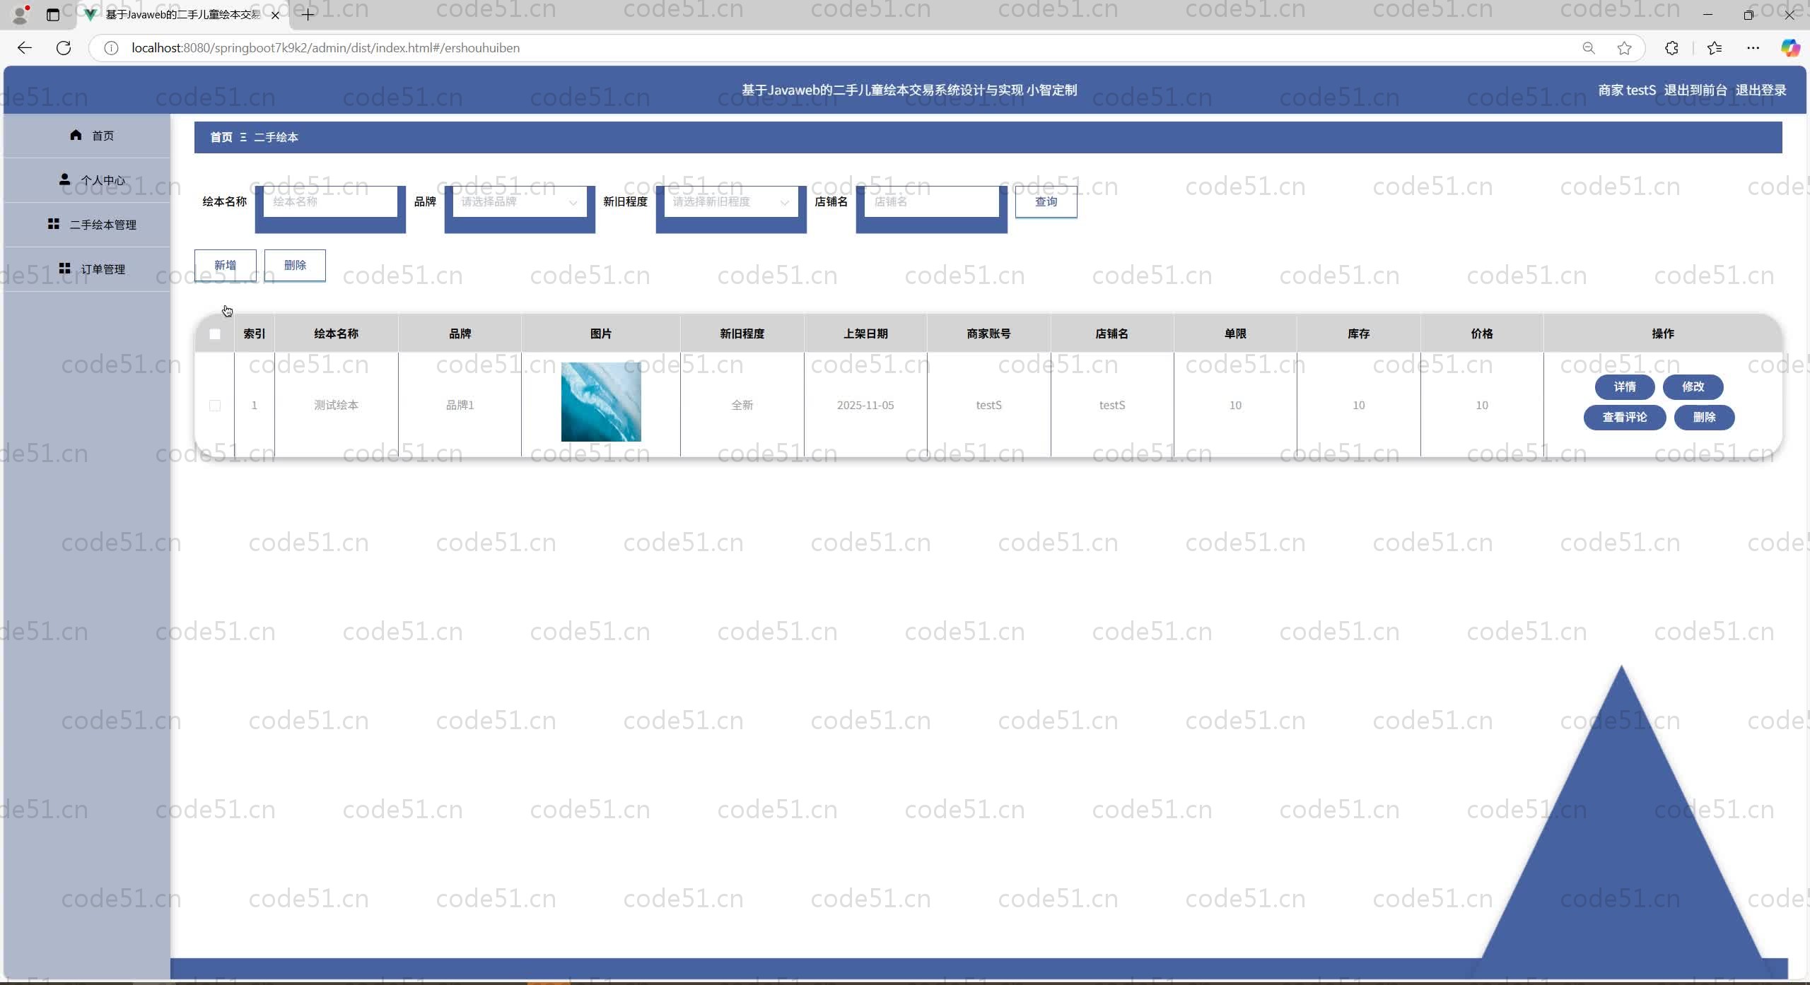Toggle the select-all checkbox in the table header

pyautogui.click(x=215, y=334)
